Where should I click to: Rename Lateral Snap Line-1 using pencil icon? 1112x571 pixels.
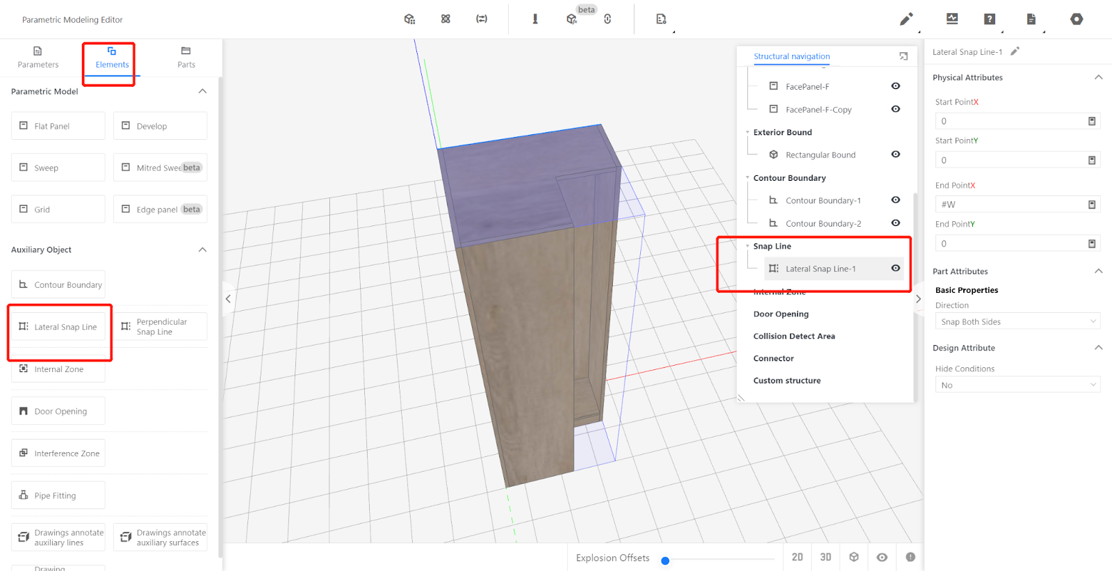(x=1015, y=51)
